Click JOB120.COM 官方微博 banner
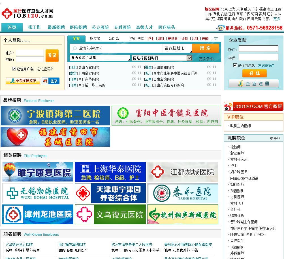The width and height of the screenshot is (284, 259). (x=254, y=106)
